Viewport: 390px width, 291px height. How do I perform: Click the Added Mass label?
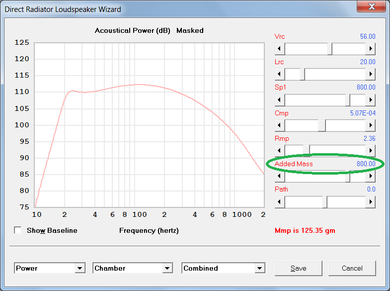(x=294, y=164)
